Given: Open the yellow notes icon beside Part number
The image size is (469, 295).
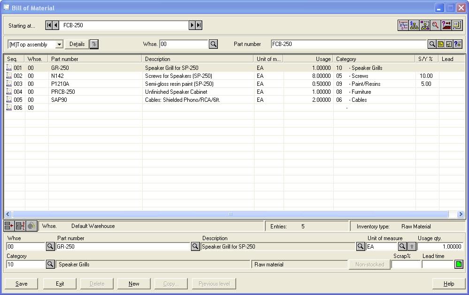Looking at the screenshot, I should pyautogui.click(x=441, y=44).
